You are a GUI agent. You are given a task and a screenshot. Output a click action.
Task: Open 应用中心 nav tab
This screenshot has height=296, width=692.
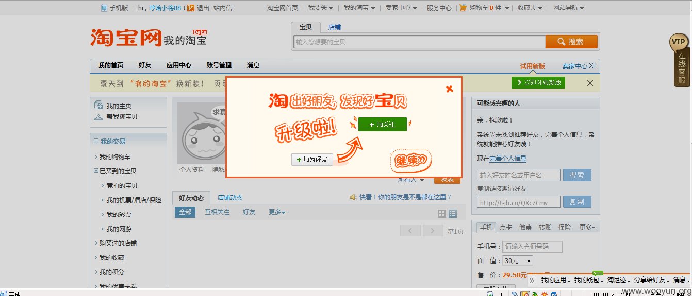[178, 65]
